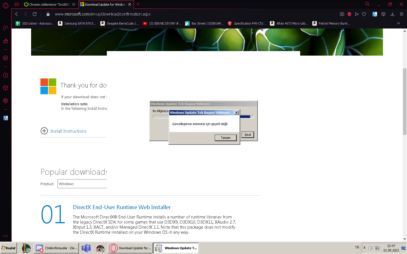Image resolution: width=407 pixels, height=254 pixels.
Task: Click the scrollbar up arrow
Action: [x=405, y=31]
